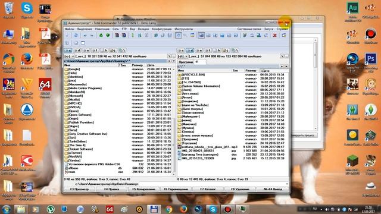
Task: Select the [uTorrent] folder in left panel
Action: coord(75,153)
